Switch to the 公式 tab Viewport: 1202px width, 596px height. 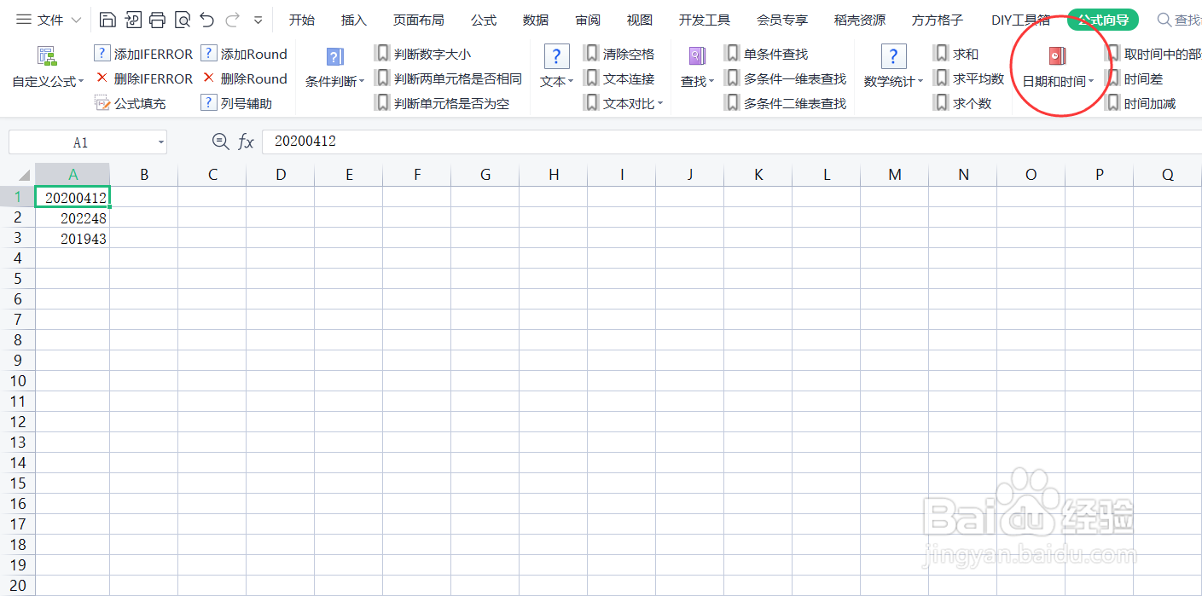click(x=484, y=20)
